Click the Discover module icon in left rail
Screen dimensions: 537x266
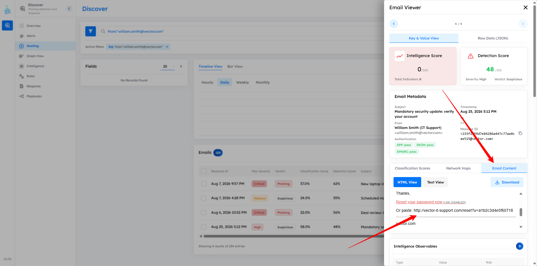pyautogui.click(x=7, y=25)
